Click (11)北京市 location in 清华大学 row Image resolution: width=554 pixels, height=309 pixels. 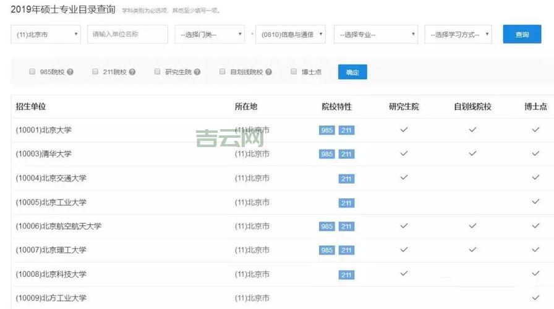tap(252, 154)
